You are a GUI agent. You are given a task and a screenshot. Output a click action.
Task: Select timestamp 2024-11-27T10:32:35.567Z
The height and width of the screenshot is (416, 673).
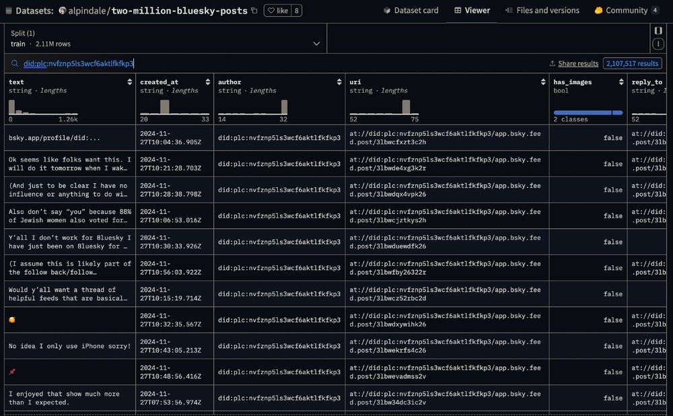(x=175, y=320)
